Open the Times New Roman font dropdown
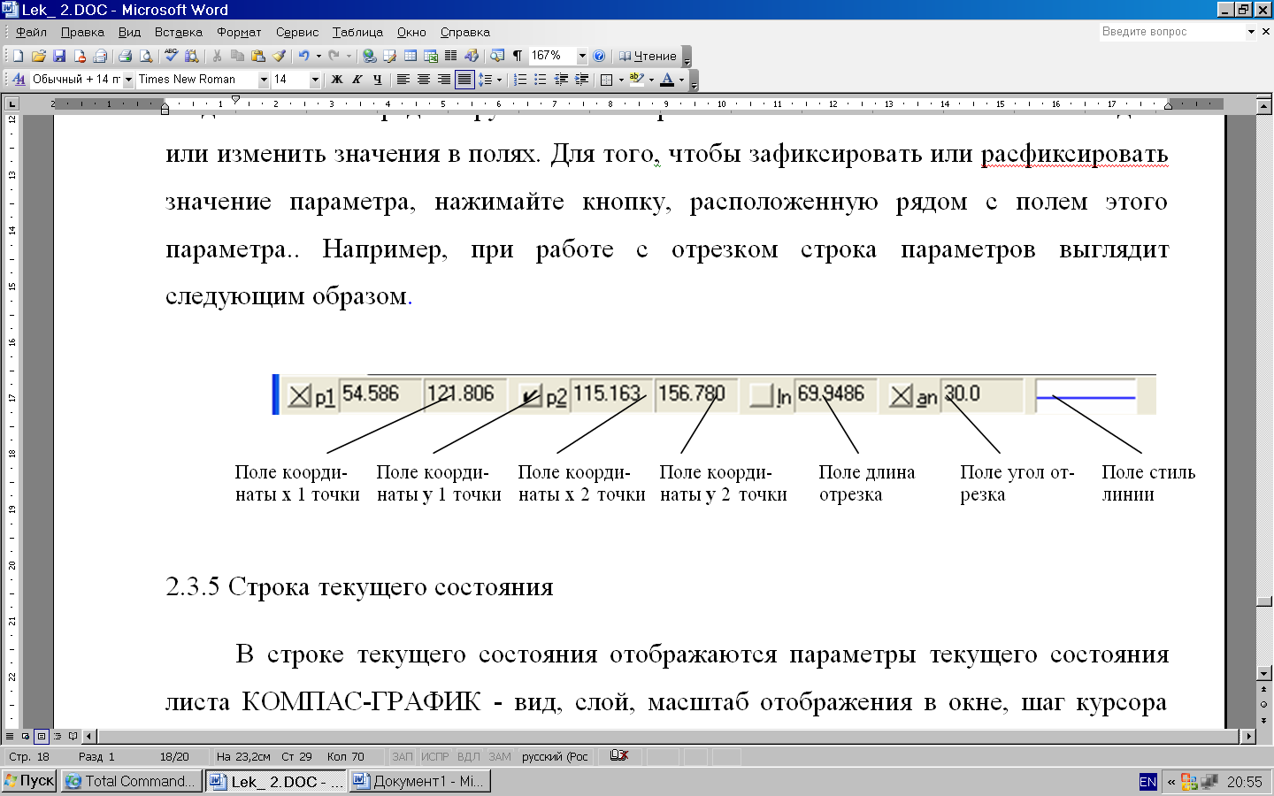Screen dimensions: 1274x796 (x=264, y=80)
